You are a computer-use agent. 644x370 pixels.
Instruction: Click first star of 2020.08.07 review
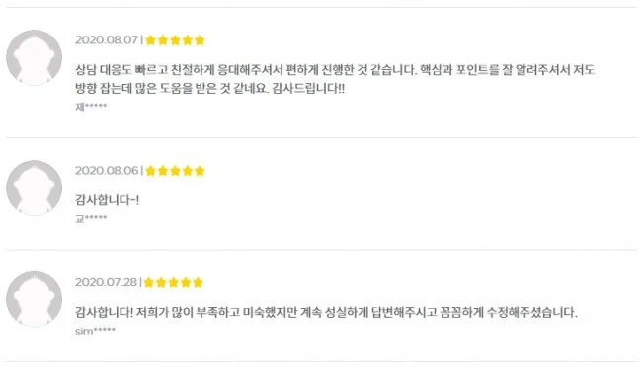coord(151,40)
